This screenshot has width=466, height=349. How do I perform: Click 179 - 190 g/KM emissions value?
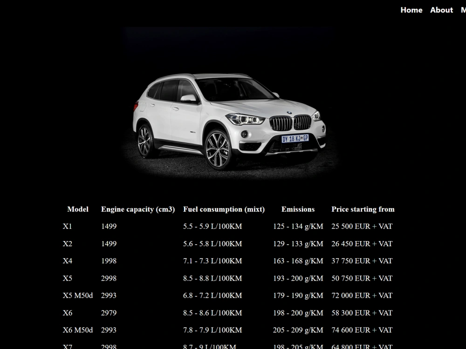pyautogui.click(x=298, y=295)
